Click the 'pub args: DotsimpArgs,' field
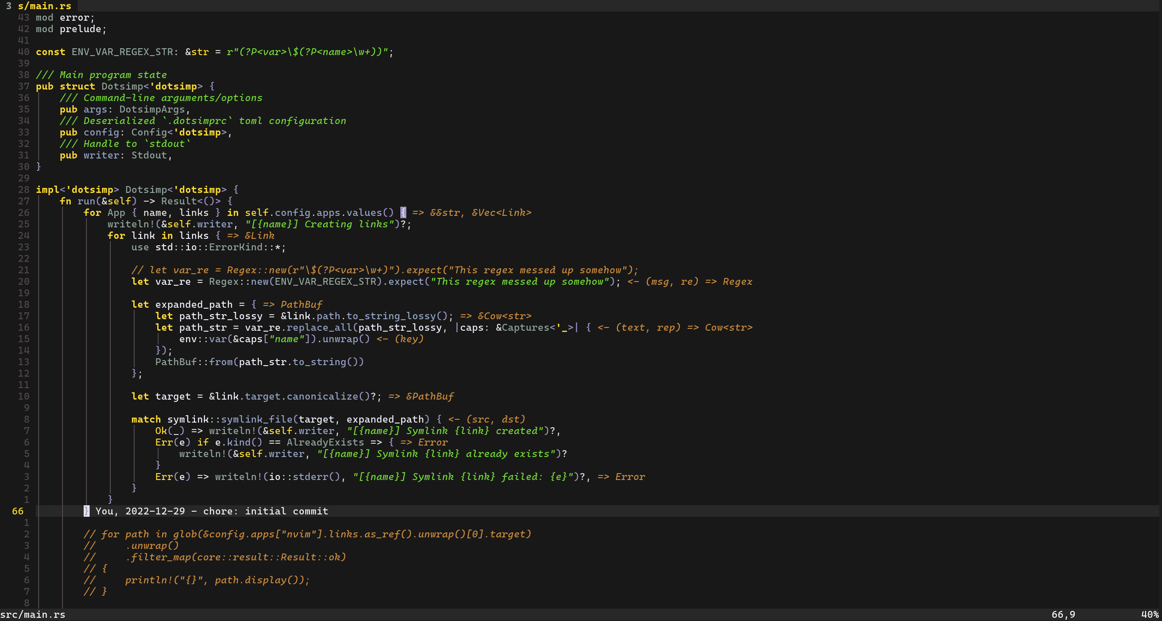The image size is (1162, 621). [125, 109]
